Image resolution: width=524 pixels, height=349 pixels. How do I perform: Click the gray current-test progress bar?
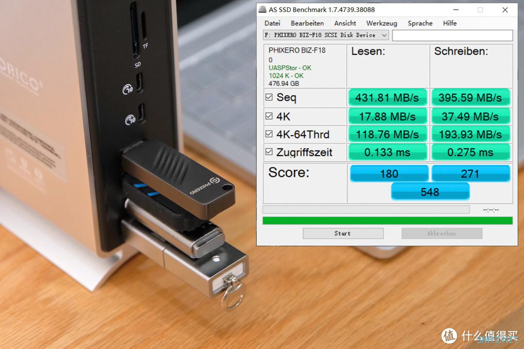click(x=366, y=210)
